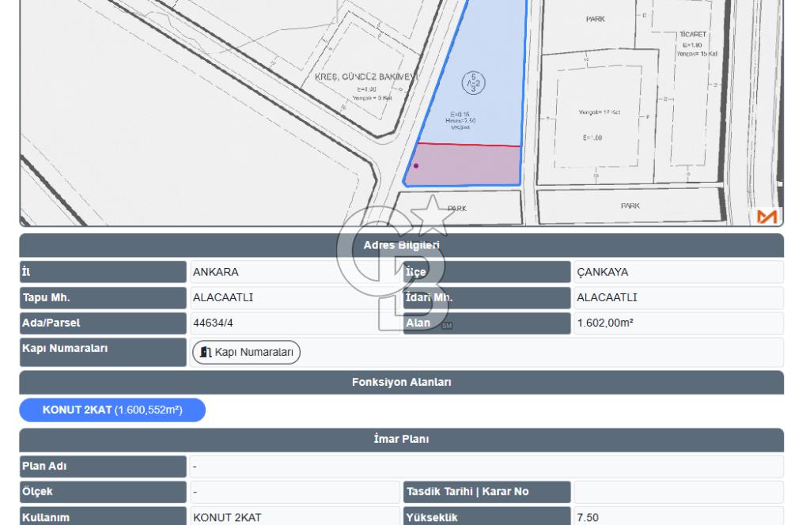
Task: Click the İmar Planı section header
Action: (x=401, y=439)
